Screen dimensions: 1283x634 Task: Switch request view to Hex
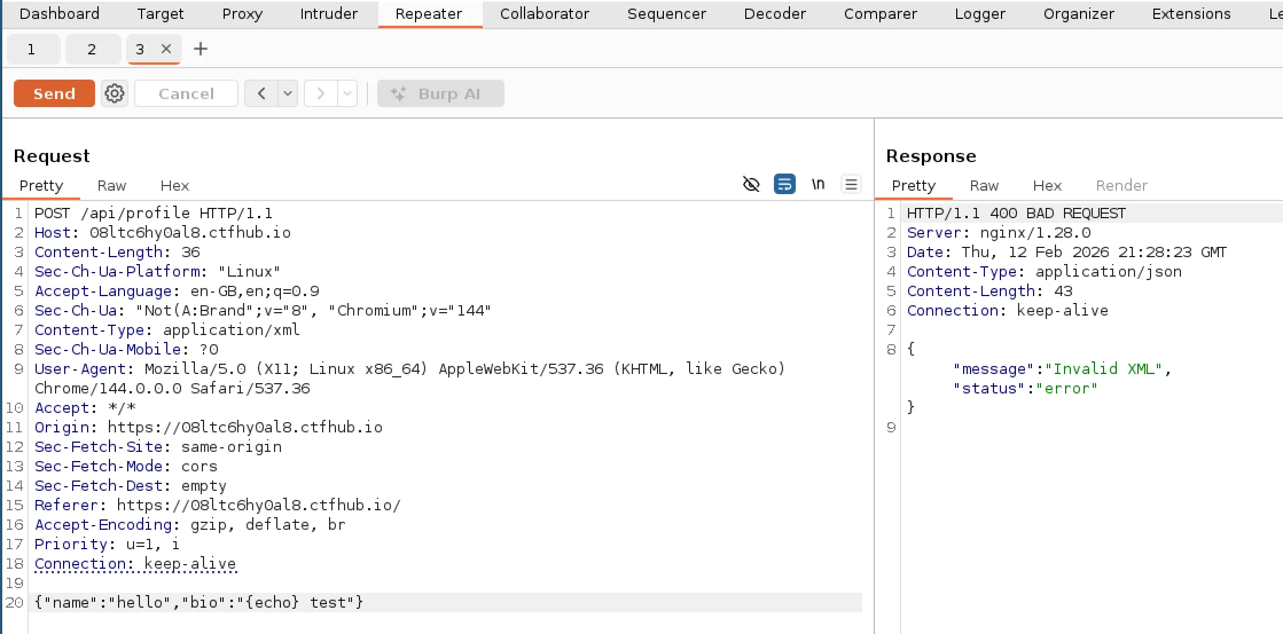click(174, 185)
